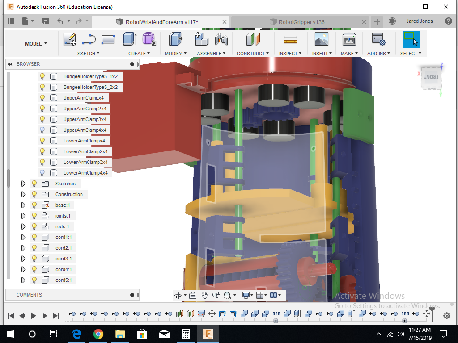Image resolution: width=458 pixels, height=343 pixels.
Task: Open the CREATE menu
Action: click(x=139, y=54)
